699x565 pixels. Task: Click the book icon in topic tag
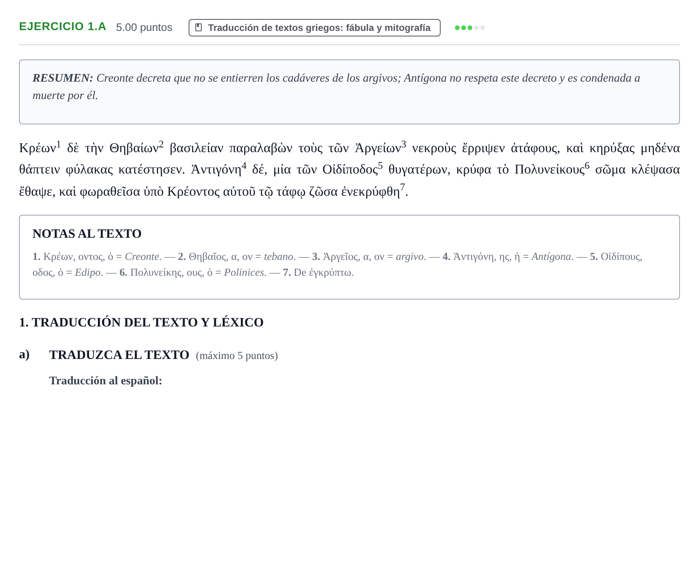click(x=199, y=27)
